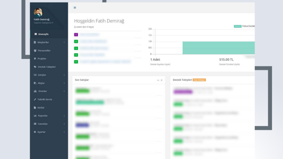This screenshot has height=159, width=283.
Task: Click the Destek Talepleri tag icon
Action: point(35,67)
